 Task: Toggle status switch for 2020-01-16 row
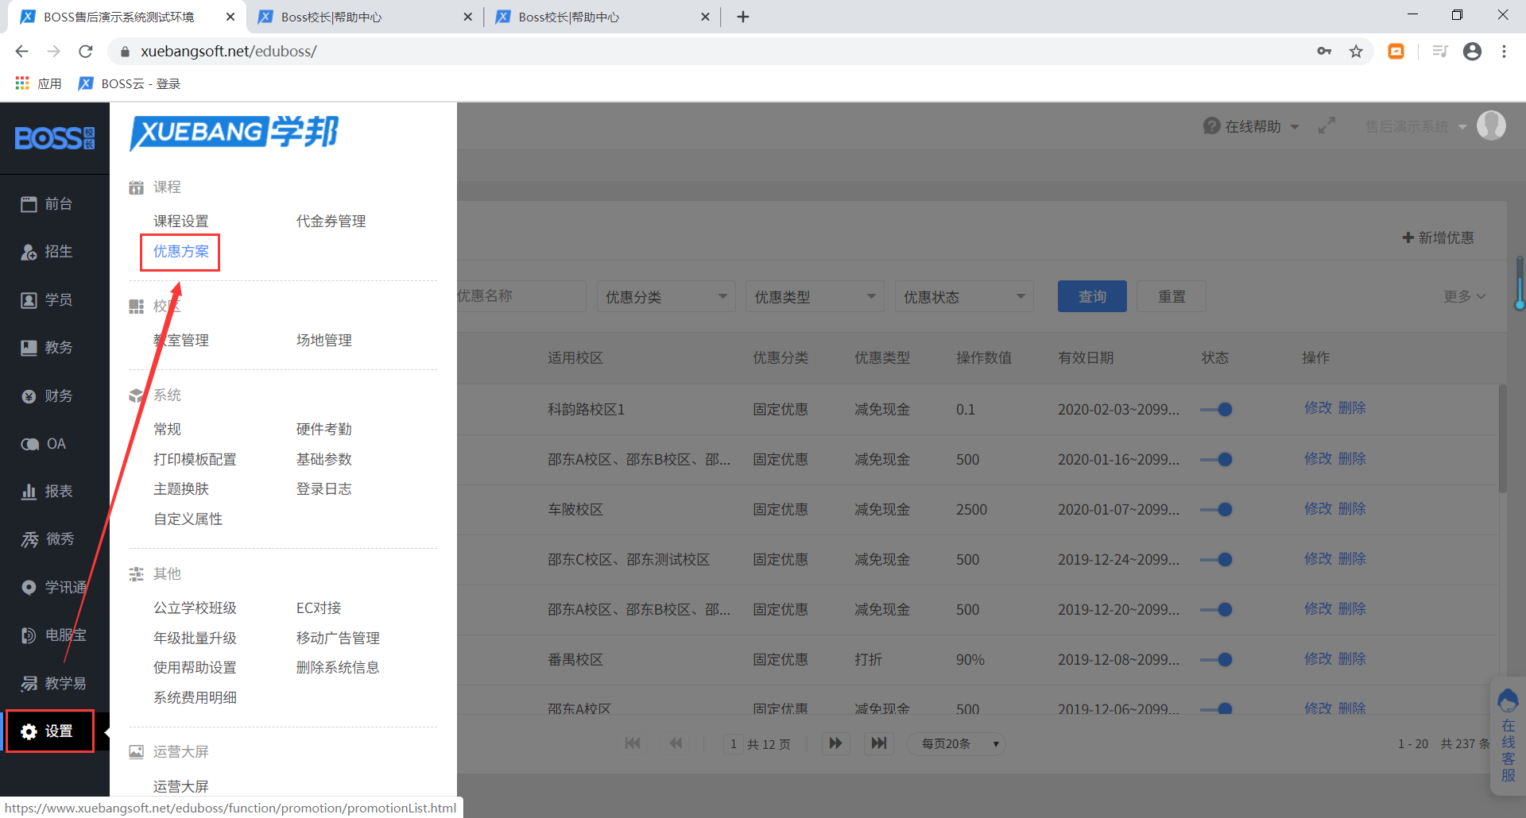pyautogui.click(x=1217, y=460)
